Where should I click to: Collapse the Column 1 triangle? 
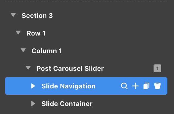click(23, 51)
